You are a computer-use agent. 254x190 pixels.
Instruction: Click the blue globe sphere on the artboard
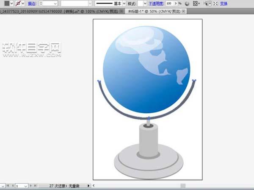pos(146,70)
